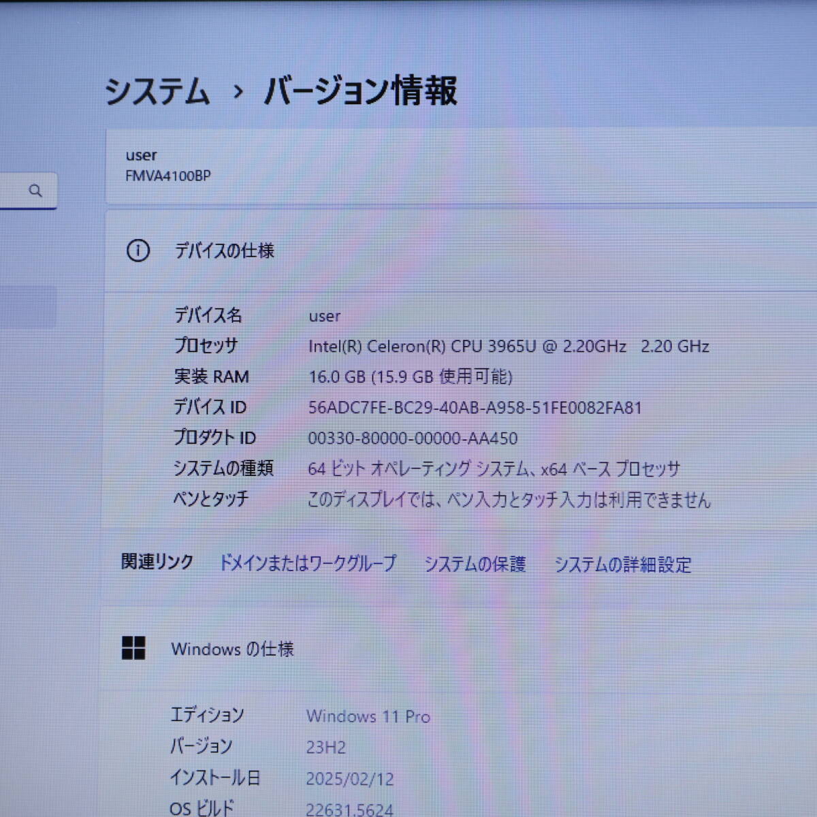Click the OS ビルド label
The image size is (817, 817).
[202, 808]
